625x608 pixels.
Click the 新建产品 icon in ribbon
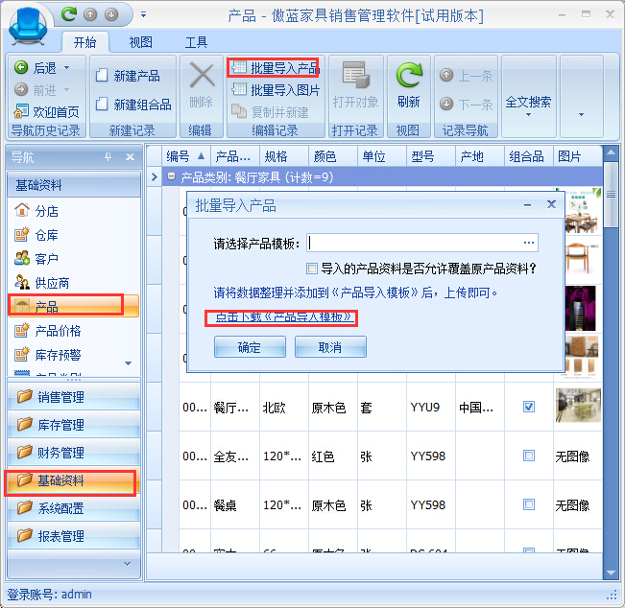pos(102,76)
